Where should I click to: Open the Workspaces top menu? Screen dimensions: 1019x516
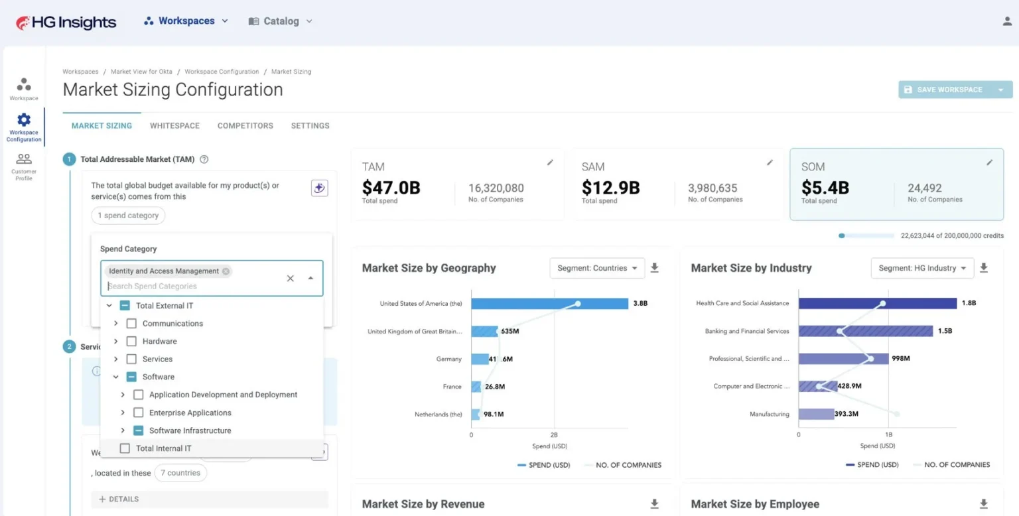(186, 21)
